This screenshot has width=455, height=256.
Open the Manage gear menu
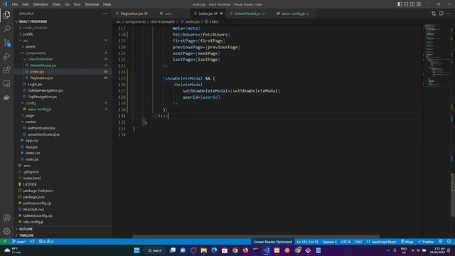point(6,231)
